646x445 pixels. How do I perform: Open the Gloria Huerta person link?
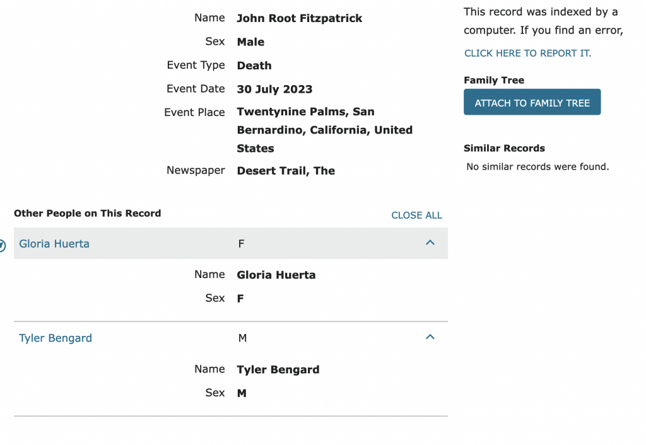click(x=54, y=243)
